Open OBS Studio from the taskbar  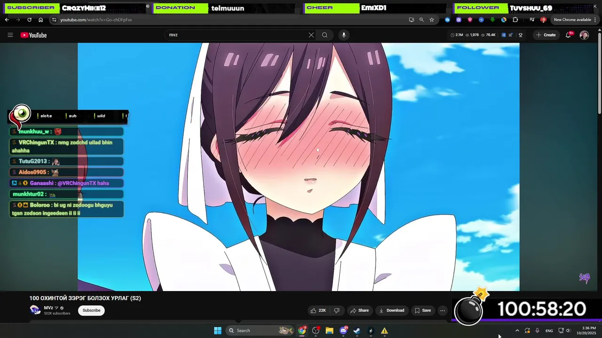click(316, 330)
